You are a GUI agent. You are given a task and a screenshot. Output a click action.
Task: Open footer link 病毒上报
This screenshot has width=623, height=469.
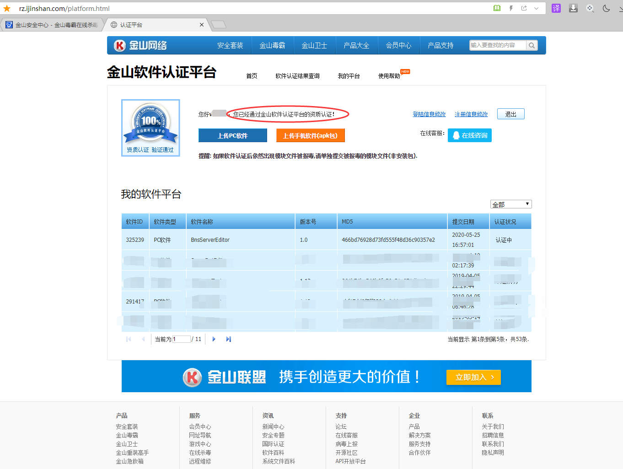pos(346,444)
